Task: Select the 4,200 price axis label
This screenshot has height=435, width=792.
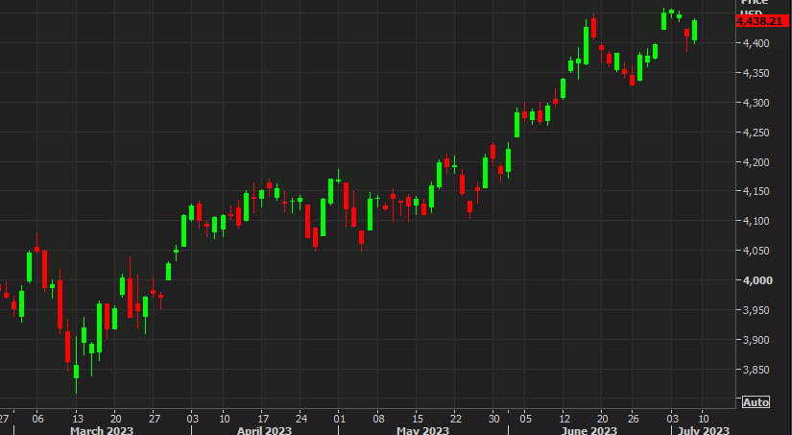Action: pyautogui.click(x=756, y=162)
